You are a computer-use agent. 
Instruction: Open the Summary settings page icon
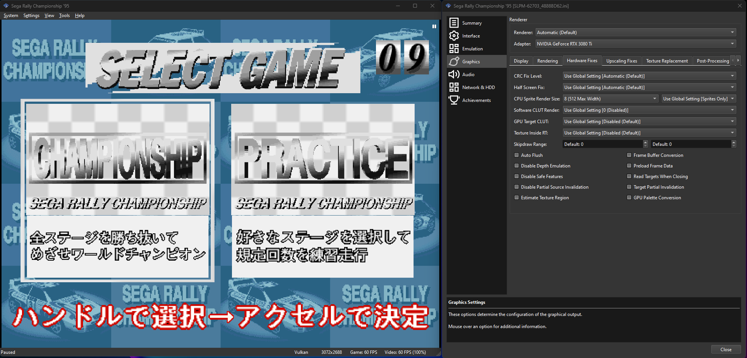(454, 23)
